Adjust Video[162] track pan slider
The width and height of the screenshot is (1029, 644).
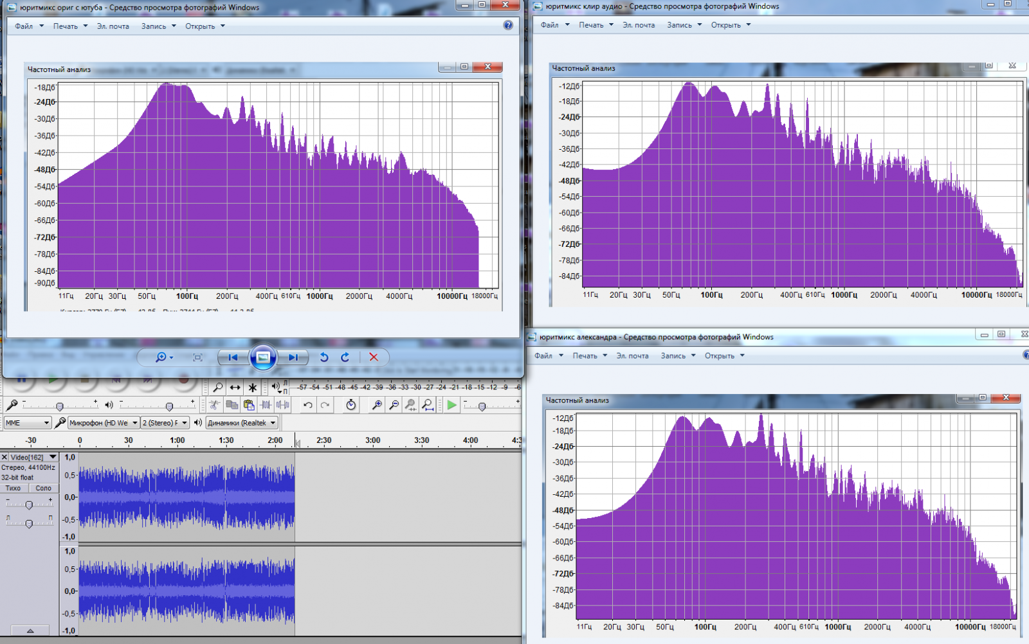(29, 524)
